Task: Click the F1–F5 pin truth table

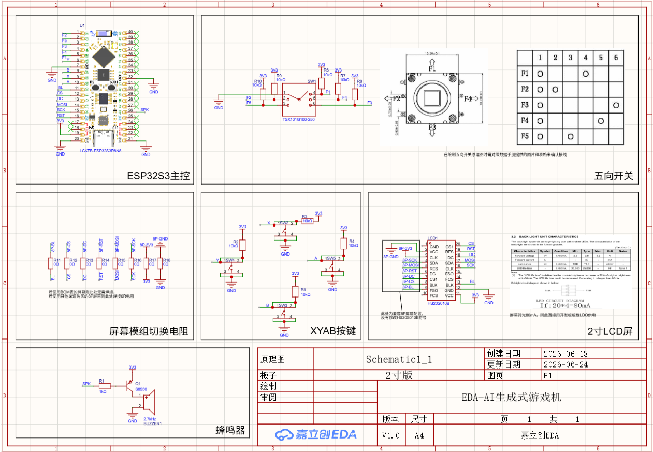Action: click(x=570, y=97)
